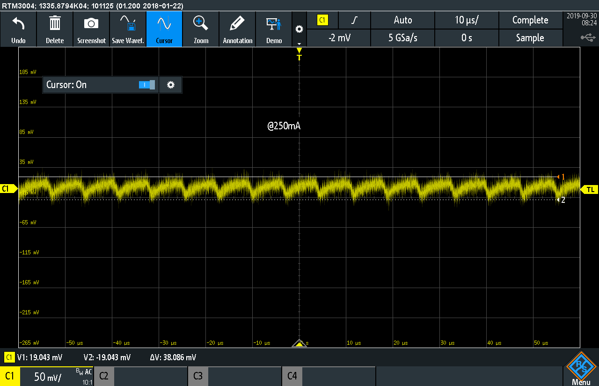
Task: Click the 185 mV vertical scale label
Action: pos(28,72)
